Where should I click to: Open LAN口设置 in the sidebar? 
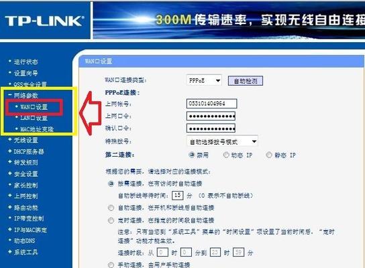(x=34, y=118)
